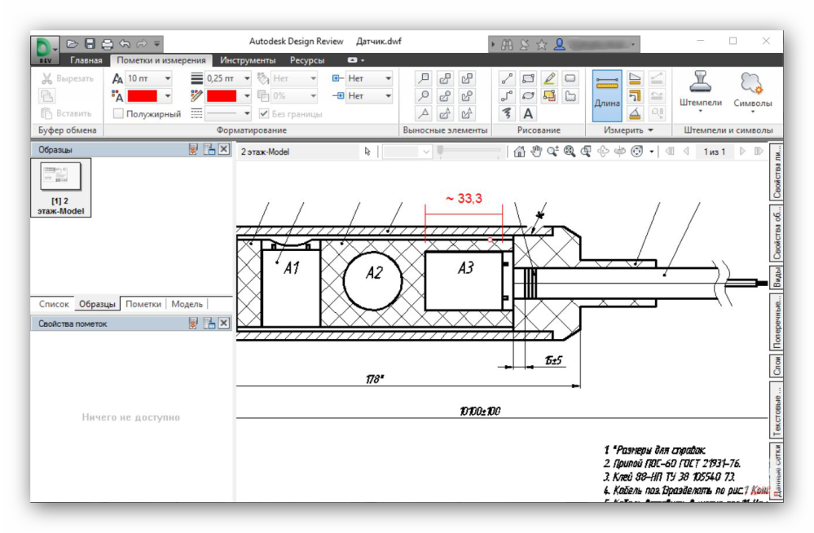Enable the Полужирный bold checkbox
Screen dimensions: 814x533
pos(119,114)
